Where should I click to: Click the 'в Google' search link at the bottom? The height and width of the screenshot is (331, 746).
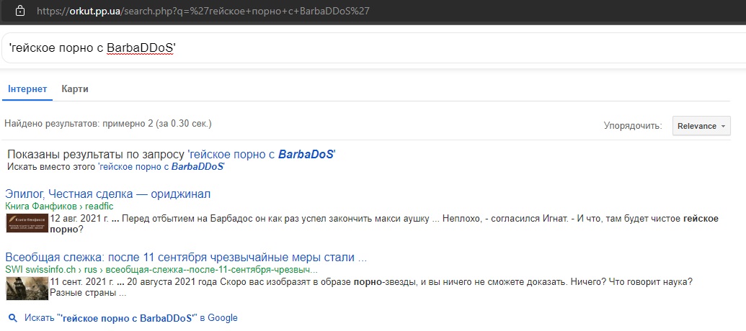click(130, 317)
